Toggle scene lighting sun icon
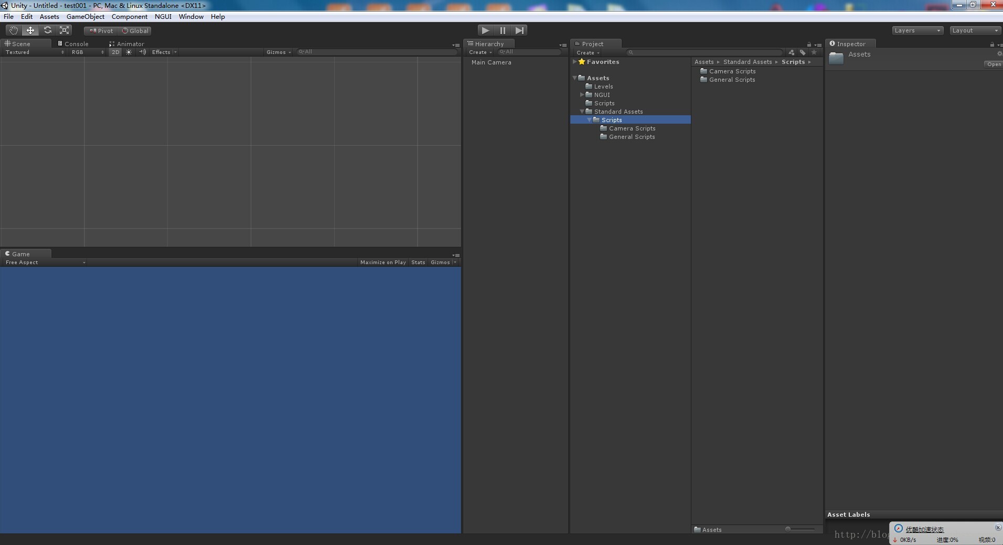This screenshot has height=545, width=1003. 129,52
